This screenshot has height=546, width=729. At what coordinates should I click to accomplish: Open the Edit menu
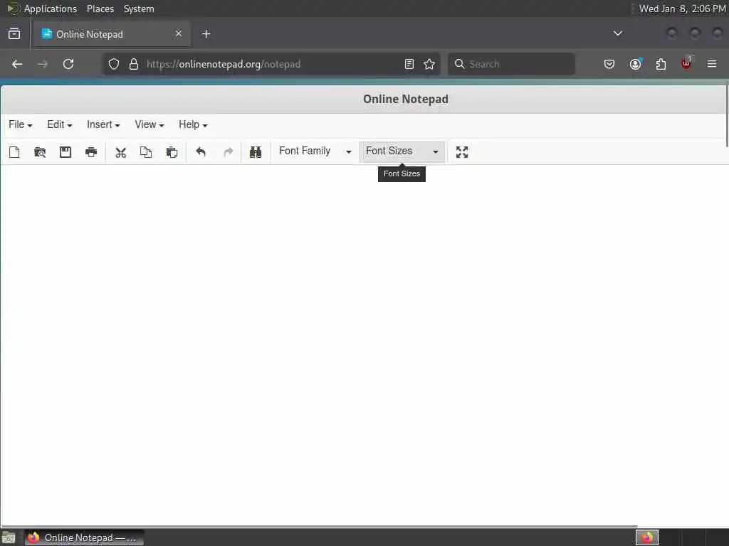point(60,124)
